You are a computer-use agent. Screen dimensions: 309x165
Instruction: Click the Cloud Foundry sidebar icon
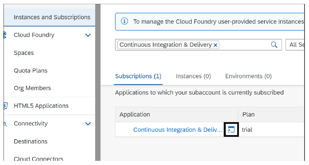pyautogui.click(x=5, y=35)
